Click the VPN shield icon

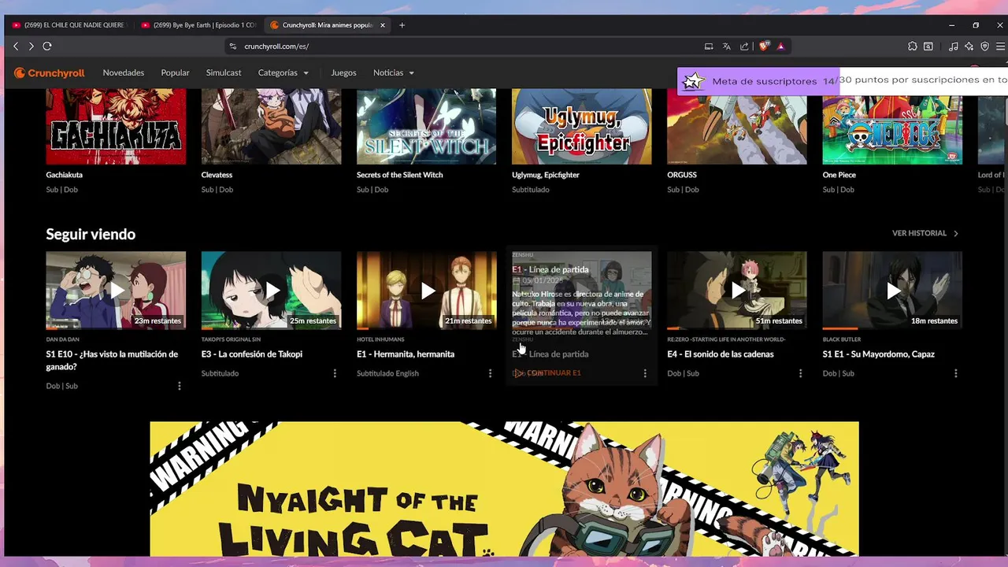(x=984, y=46)
